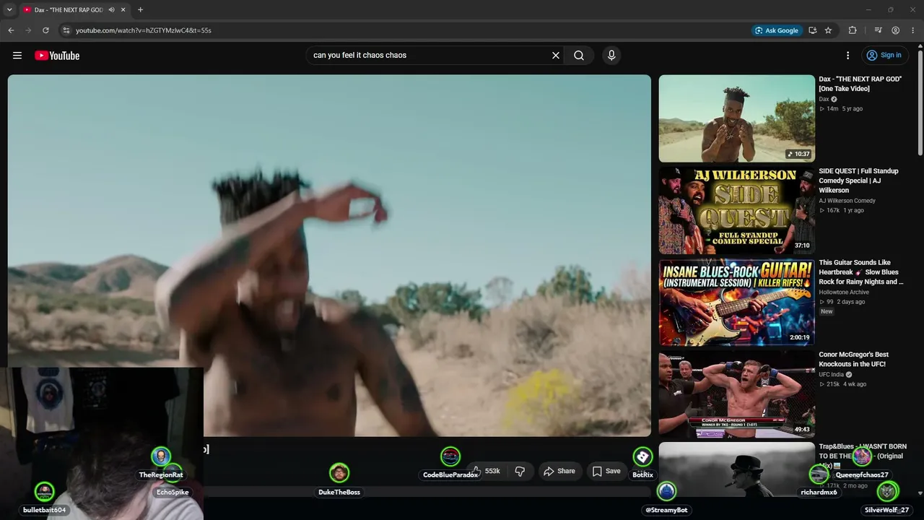924x520 pixels.
Task: Open the media controls music-note icon
Action: pyautogui.click(x=878, y=30)
